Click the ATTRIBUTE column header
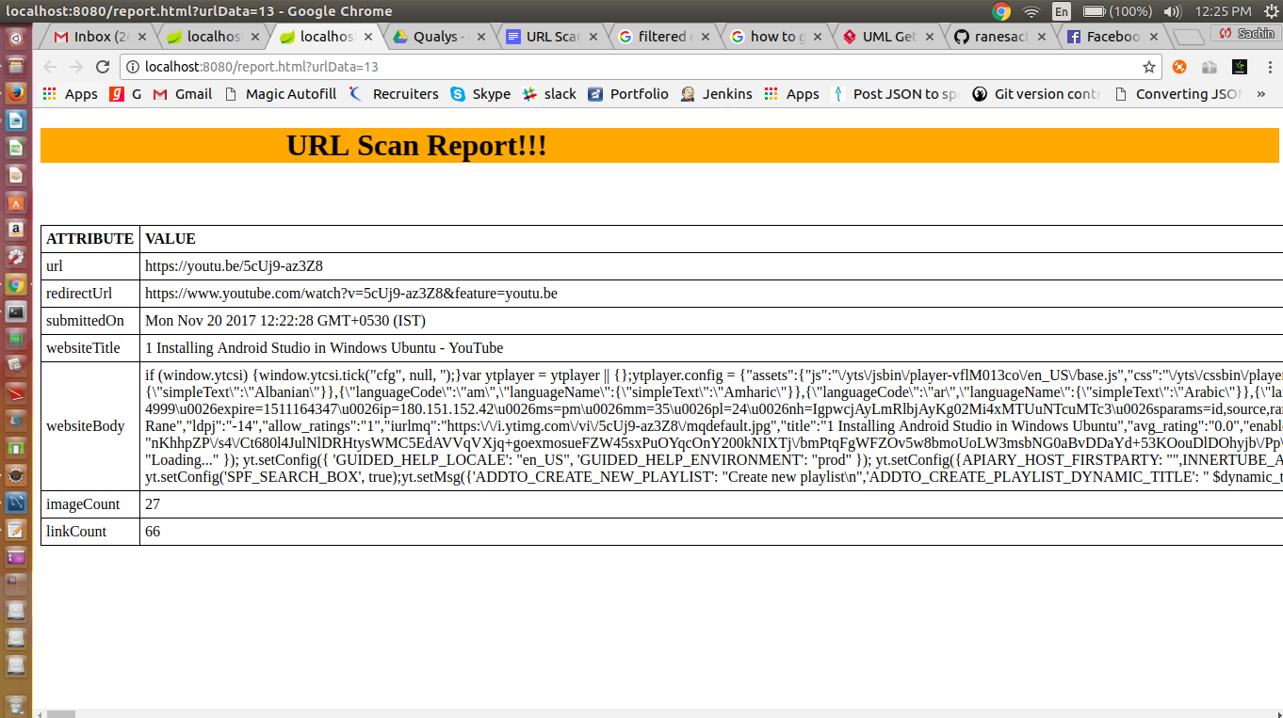This screenshot has height=718, width=1283. pos(90,239)
